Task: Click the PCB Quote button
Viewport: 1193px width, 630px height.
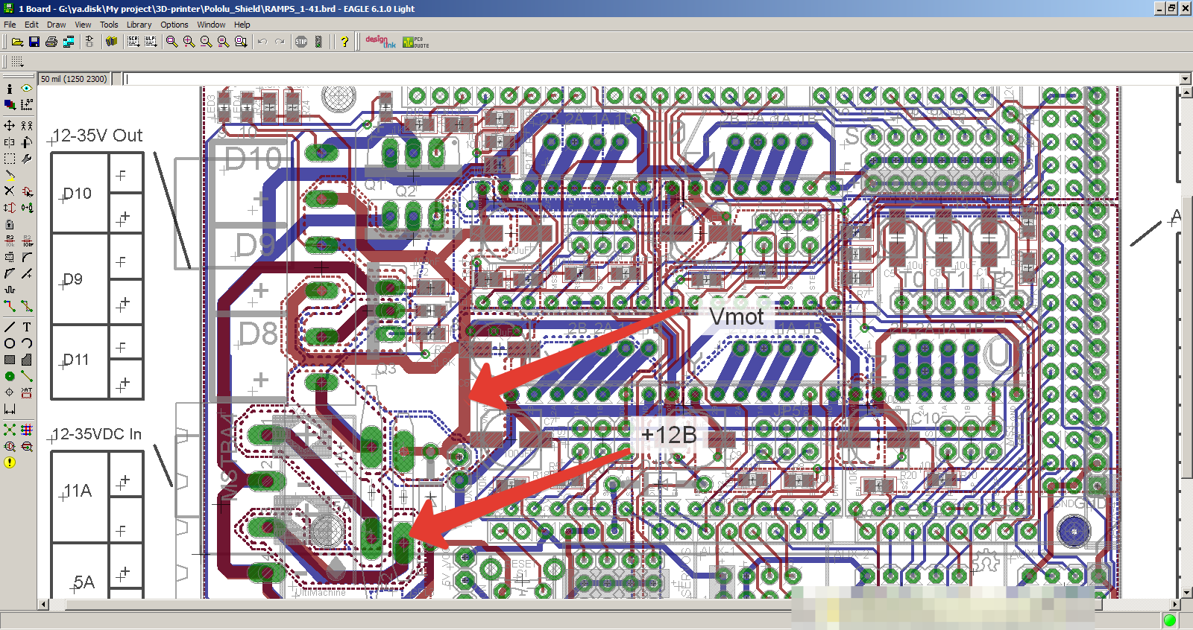Action: pos(416,42)
